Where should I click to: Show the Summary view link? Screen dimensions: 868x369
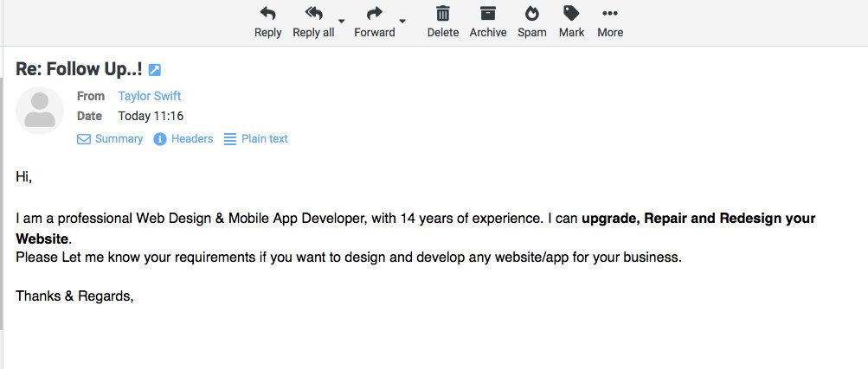click(x=119, y=139)
